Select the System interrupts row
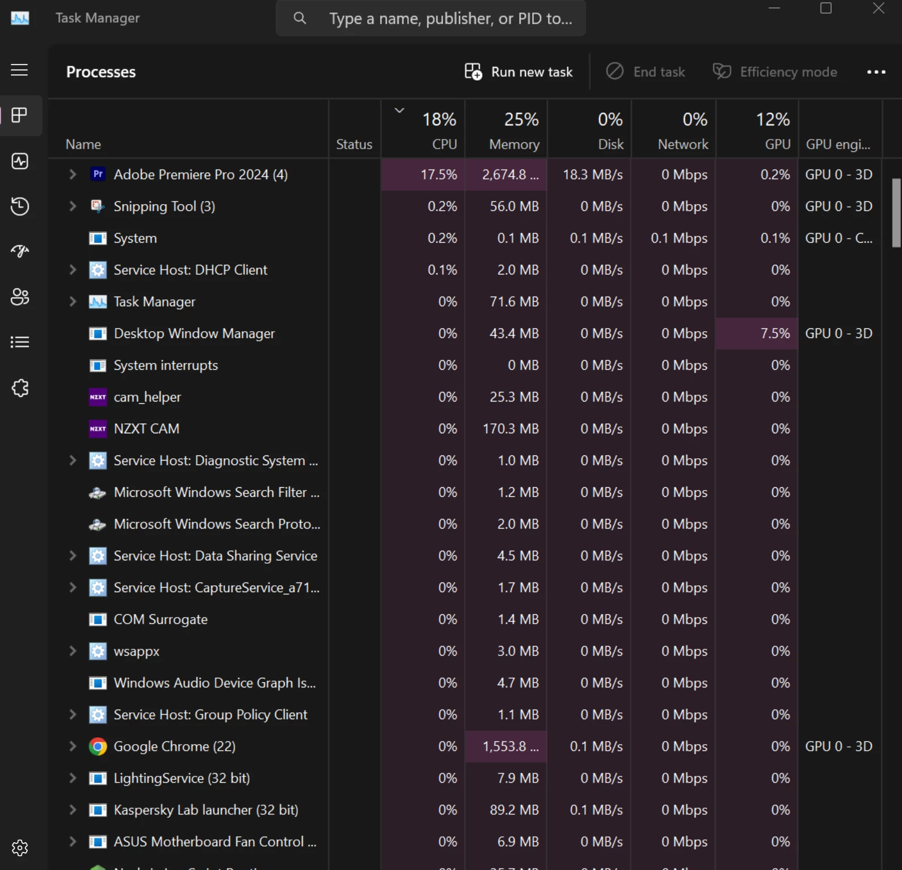The width and height of the screenshot is (902, 870). tap(465, 365)
